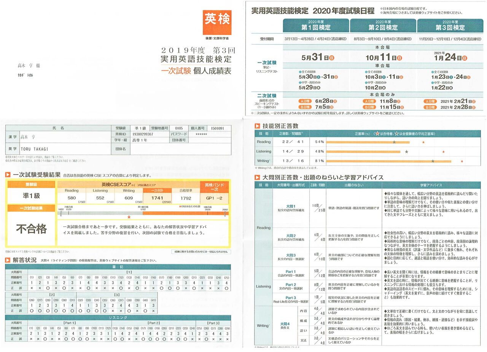Click the arrow icon beside 解答状況 heading
The image size is (487, 352).
[8, 260]
